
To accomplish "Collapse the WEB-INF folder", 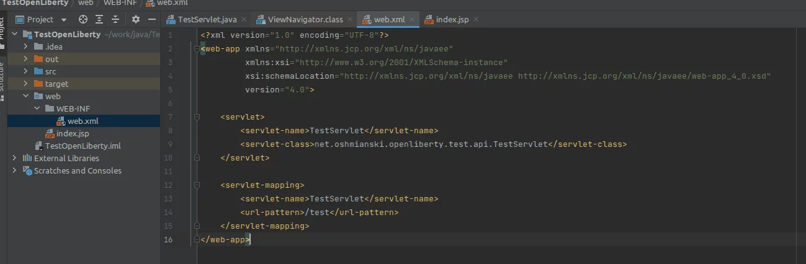I will coord(36,108).
